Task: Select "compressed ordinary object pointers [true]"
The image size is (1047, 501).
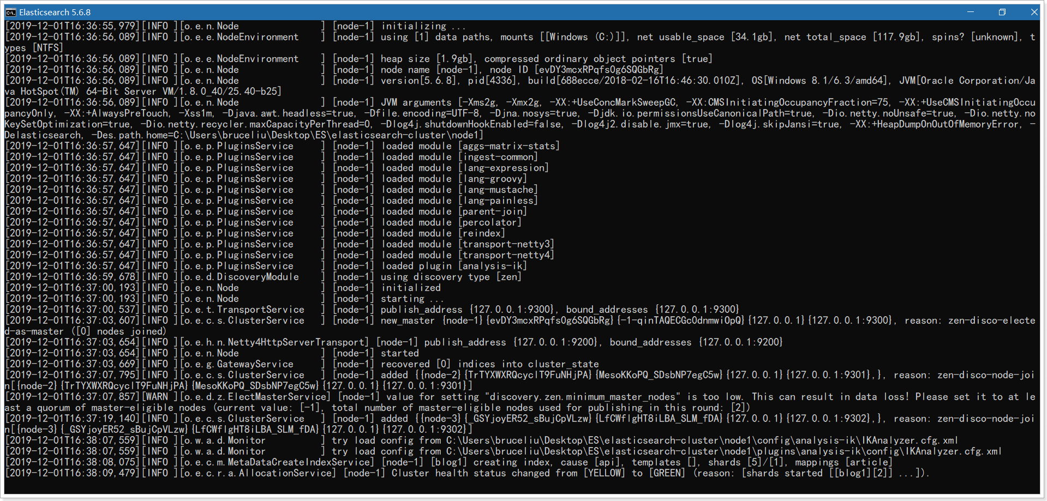Action: pos(599,59)
